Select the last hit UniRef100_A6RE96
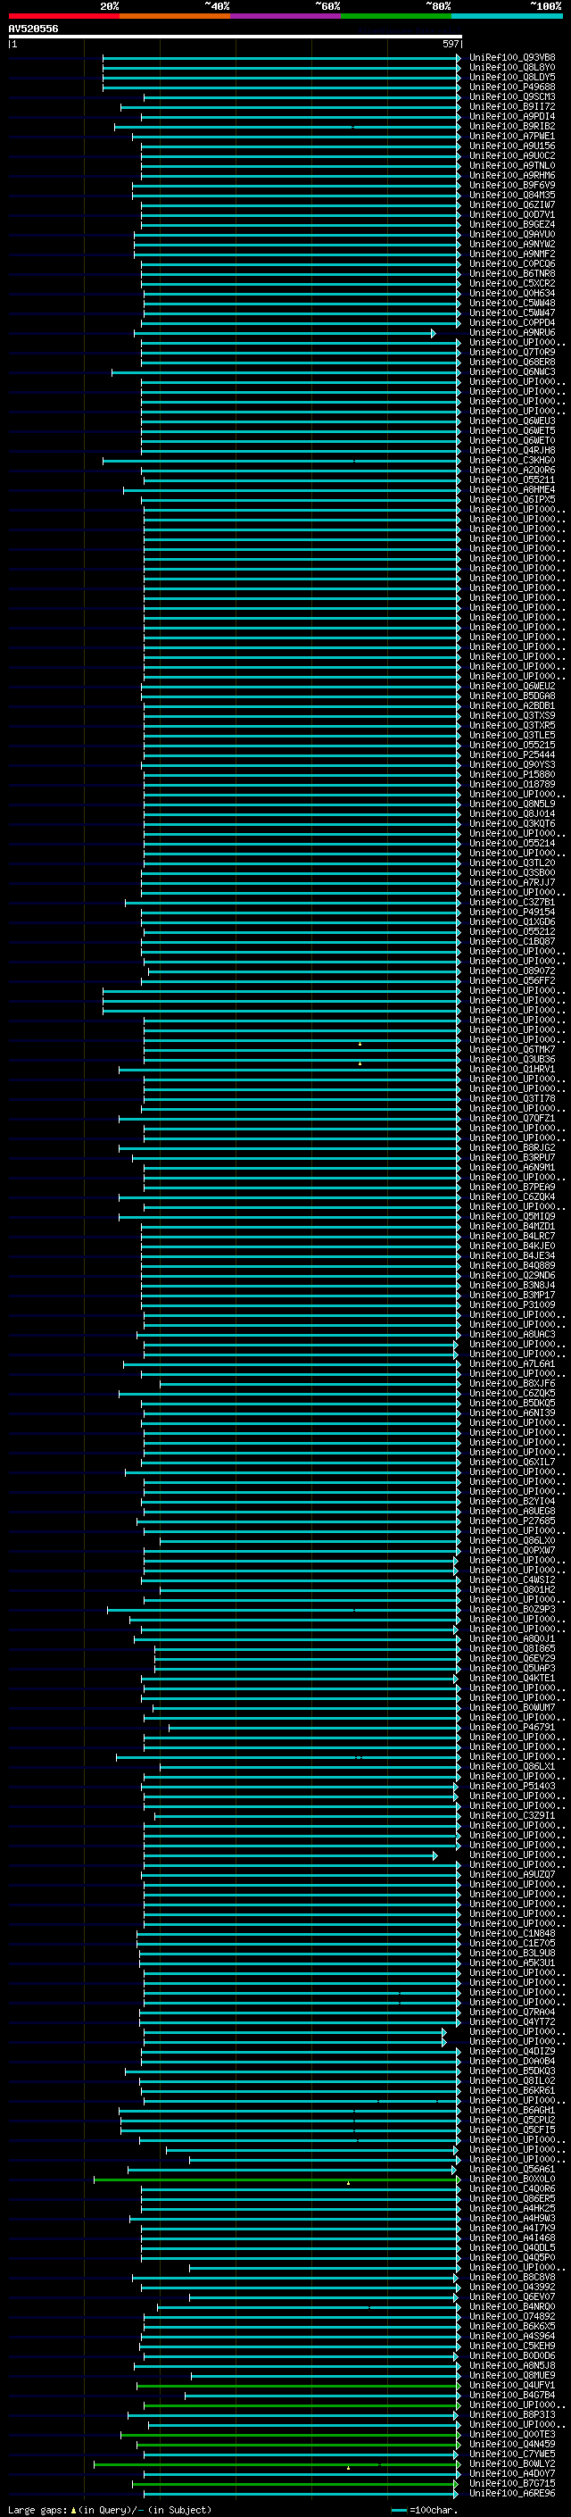The image size is (571, 2517). click(512, 2493)
